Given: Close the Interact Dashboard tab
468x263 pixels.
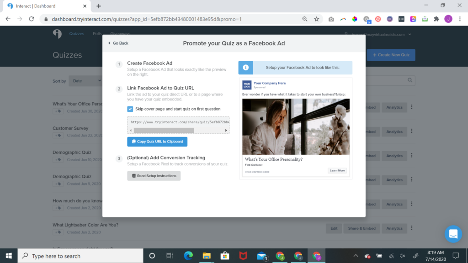Looking at the screenshot, I should (85, 6).
